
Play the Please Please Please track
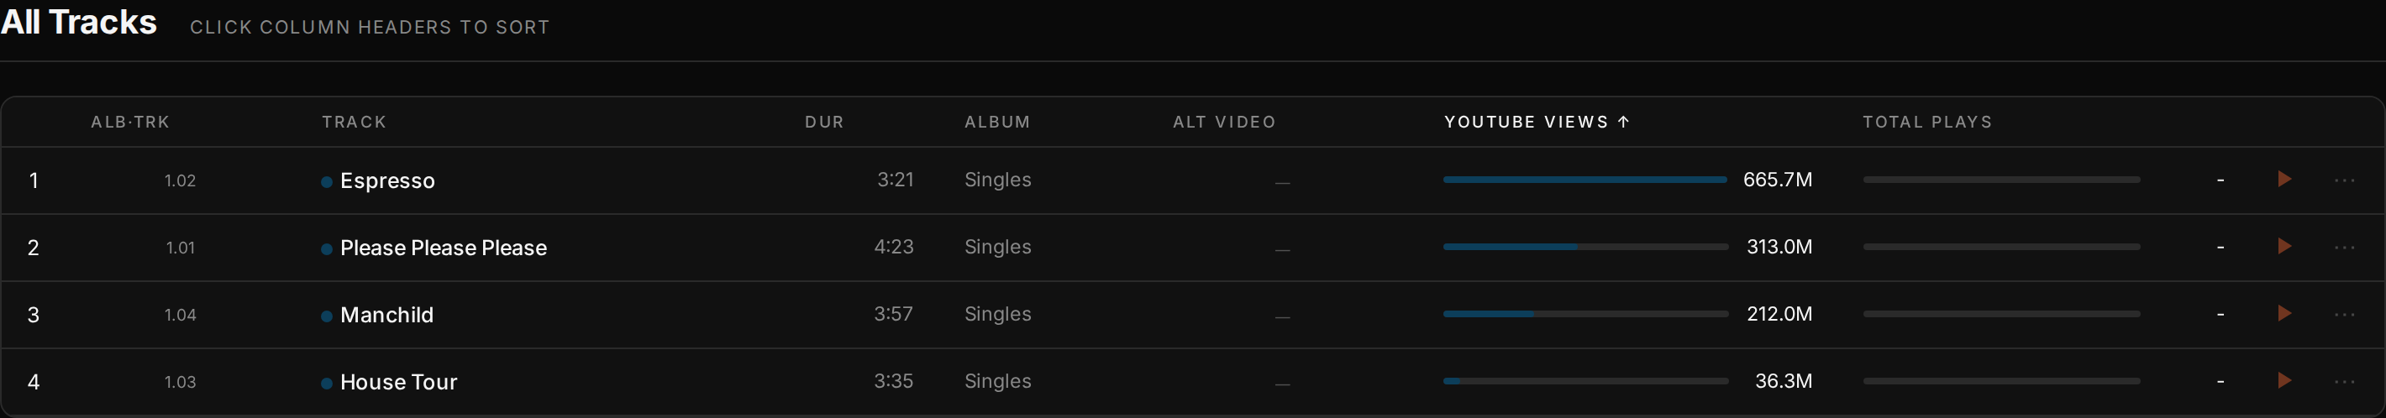pos(2284,247)
